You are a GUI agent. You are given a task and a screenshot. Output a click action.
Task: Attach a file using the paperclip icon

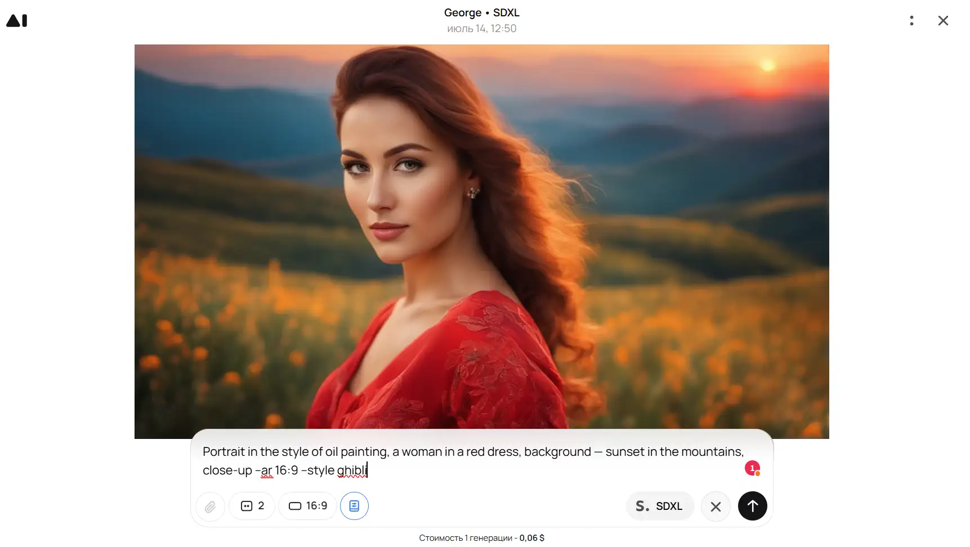(210, 506)
